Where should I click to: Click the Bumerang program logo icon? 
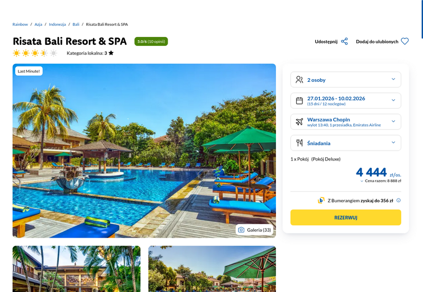coord(321,201)
